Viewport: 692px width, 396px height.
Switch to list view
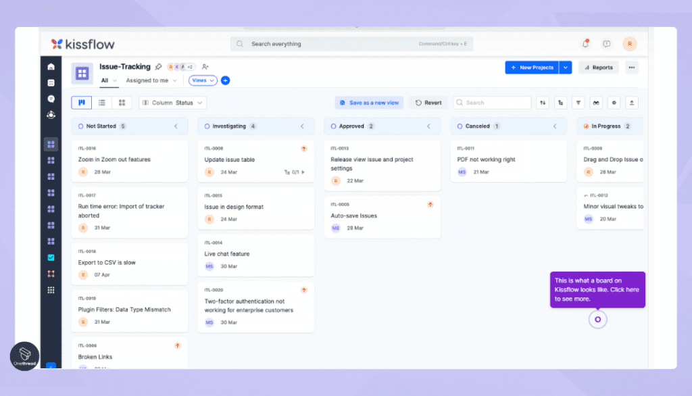[x=102, y=103]
